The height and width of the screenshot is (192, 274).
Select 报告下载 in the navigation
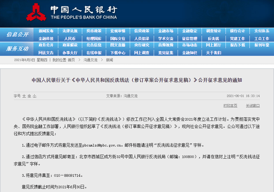(238, 45)
